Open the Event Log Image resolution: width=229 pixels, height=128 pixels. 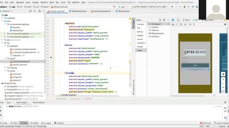tap(205, 123)
